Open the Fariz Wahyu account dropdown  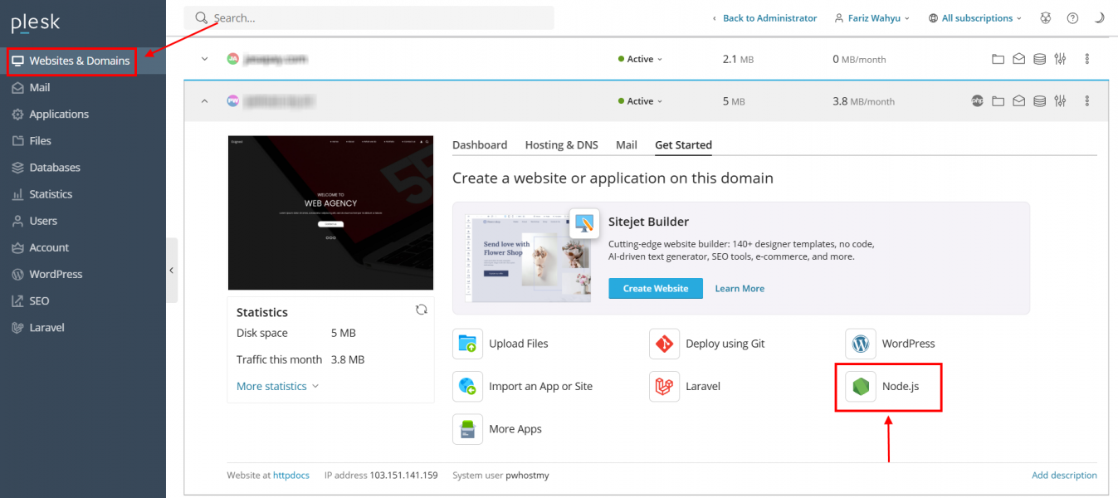click(x=872, y=18)
